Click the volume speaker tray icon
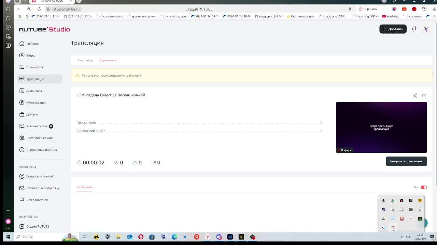 401,210
